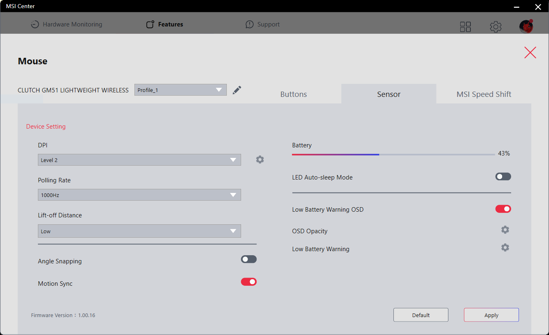Toggle LED Auto-sleep Mode on

pyautogui.click(x=503, y=177)
